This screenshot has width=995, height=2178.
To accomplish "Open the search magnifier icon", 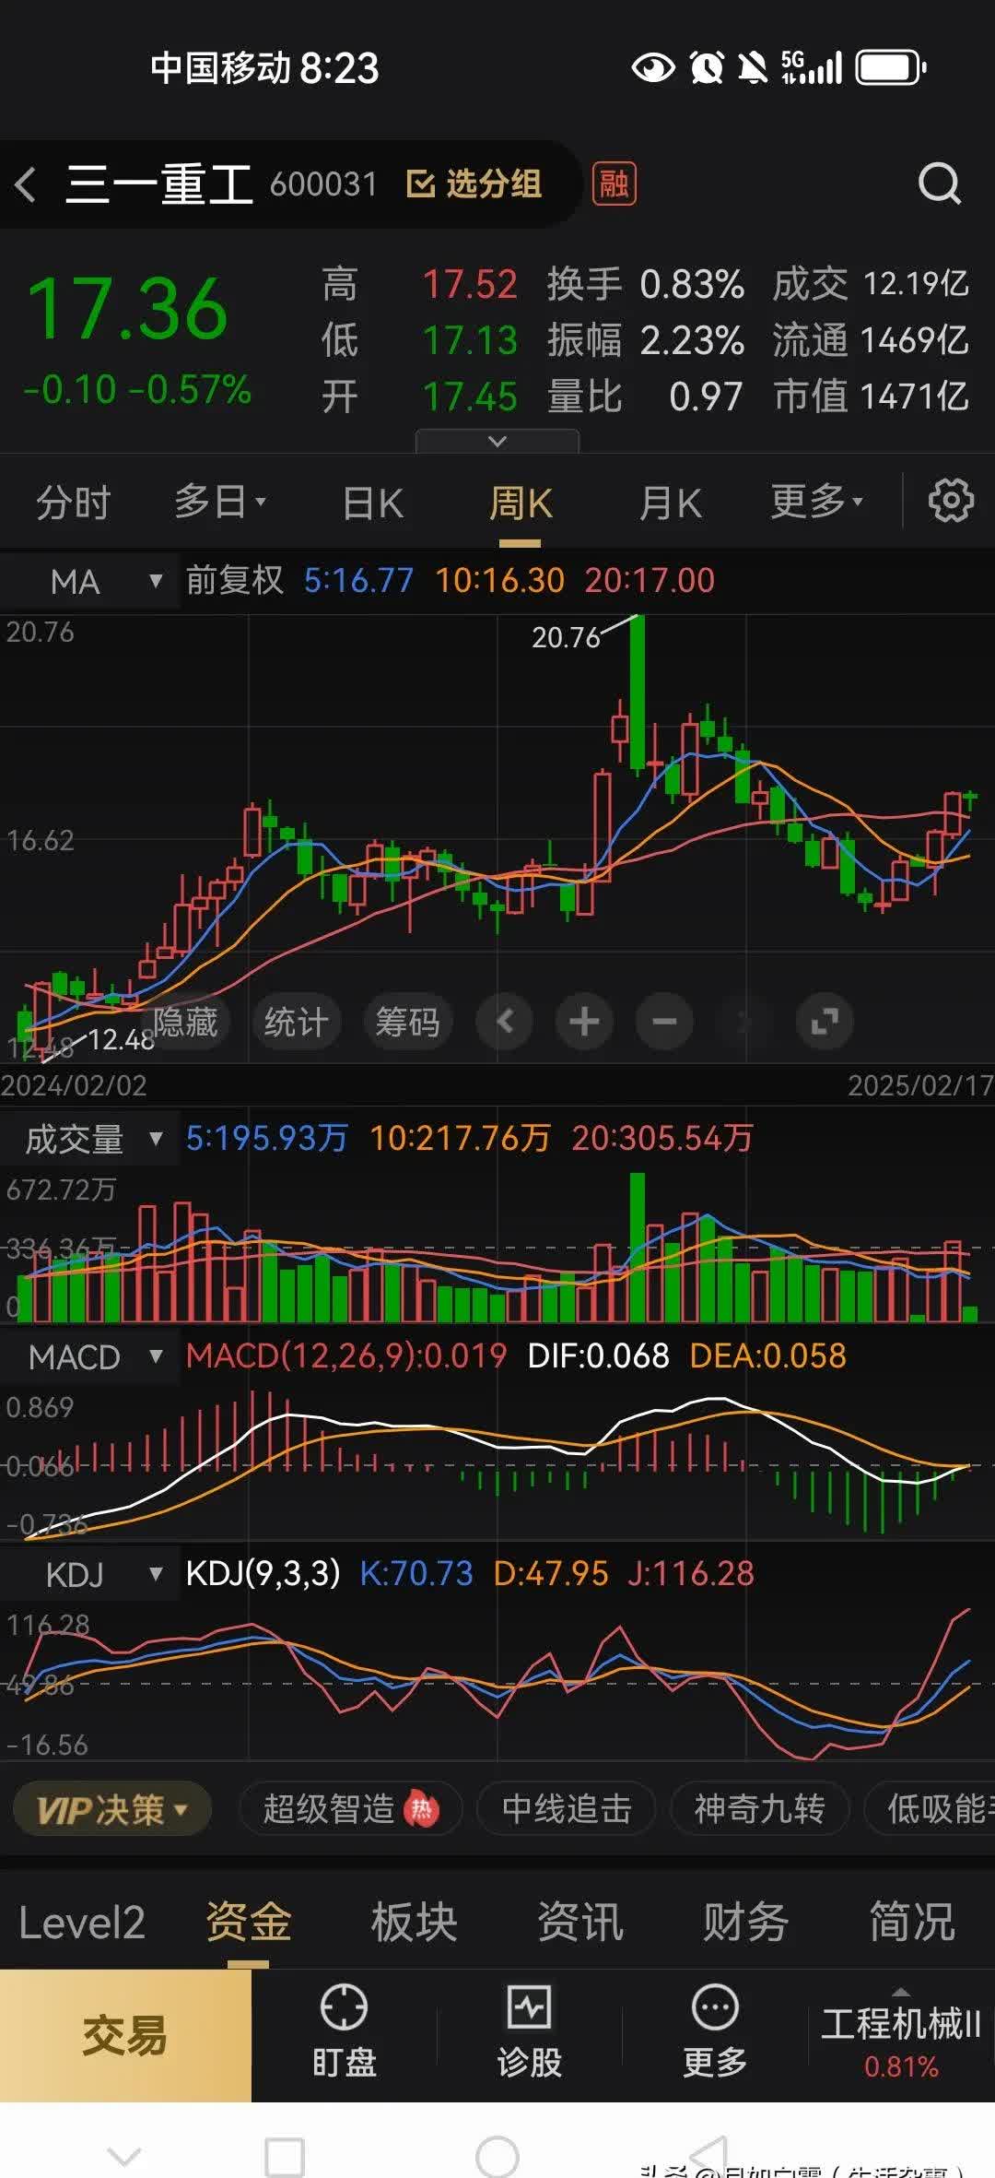I will [939, 183].
